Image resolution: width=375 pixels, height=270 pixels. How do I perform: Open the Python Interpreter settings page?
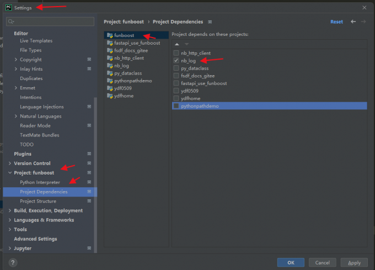coord(40,182)
